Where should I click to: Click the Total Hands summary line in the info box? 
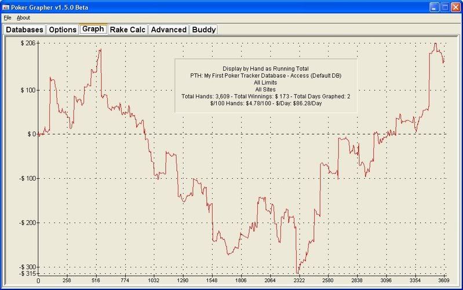tap(266, 96)
